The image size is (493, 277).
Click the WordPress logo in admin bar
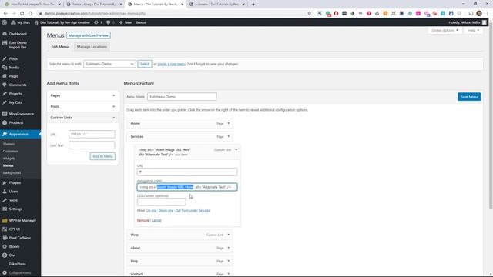pyautogui.click(x=5, y=22)
